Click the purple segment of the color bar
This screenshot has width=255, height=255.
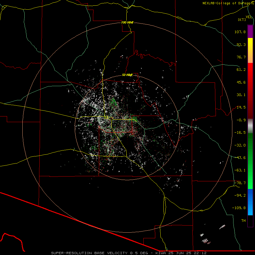pos(250,32)
